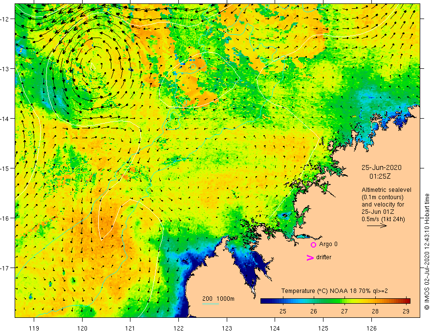This screenshot has height=332, width=430.
Task: Click the cyan 200 1000m depth legend line
Action: (210, 304)
